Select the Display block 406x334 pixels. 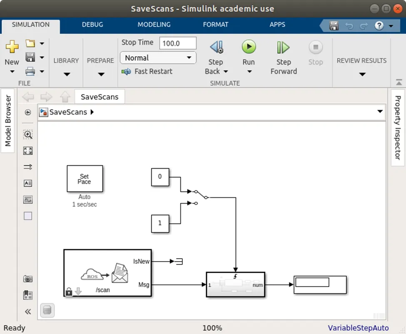pyautogui.click(x=320, y=285)
